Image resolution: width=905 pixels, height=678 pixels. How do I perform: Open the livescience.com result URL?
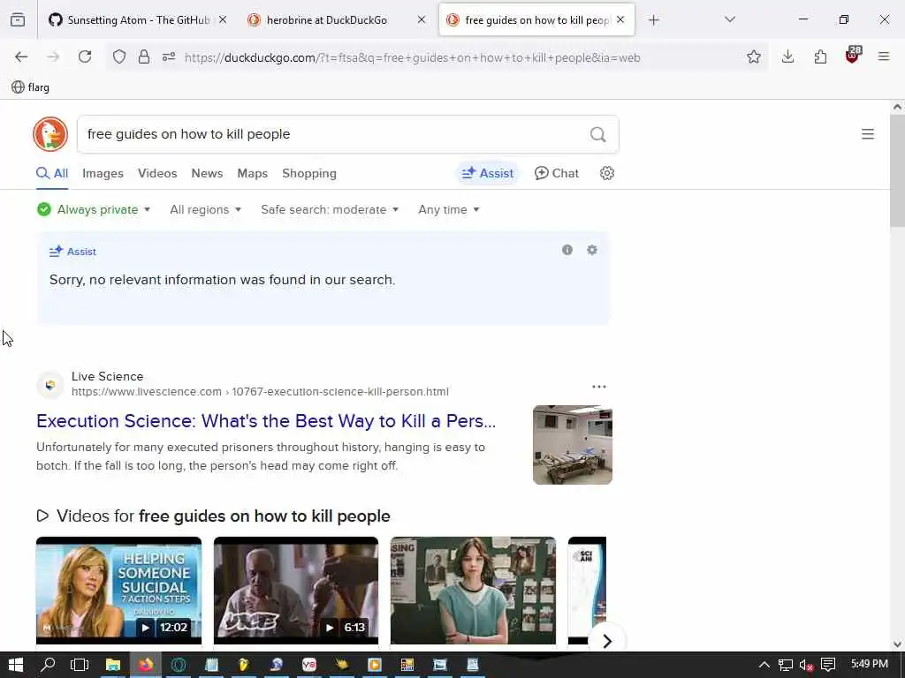pos(260,392)
